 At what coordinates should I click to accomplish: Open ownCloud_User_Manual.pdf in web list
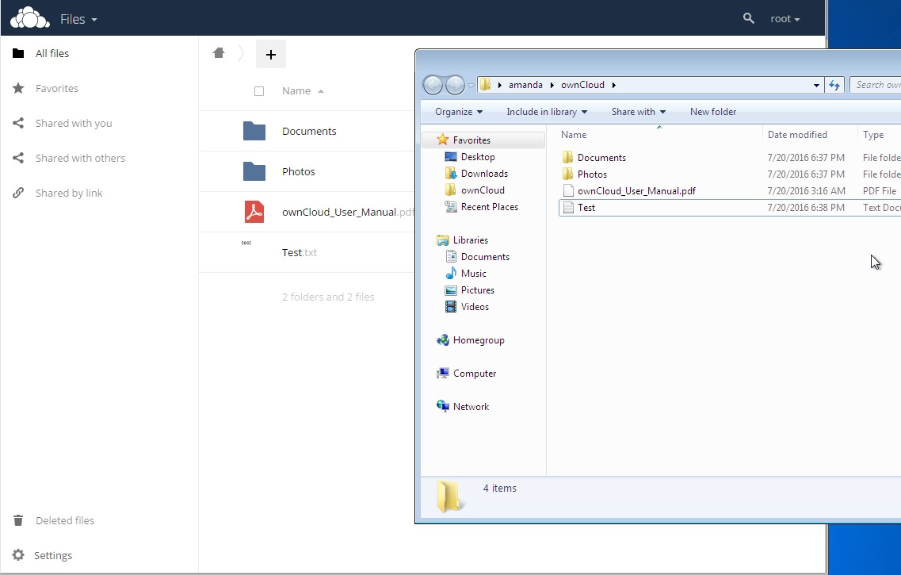[x=348, y=213]
